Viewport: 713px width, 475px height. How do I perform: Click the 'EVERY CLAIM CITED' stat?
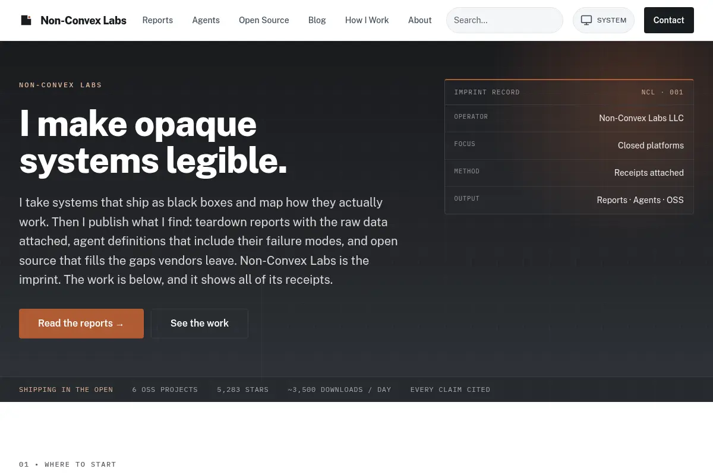450,389
